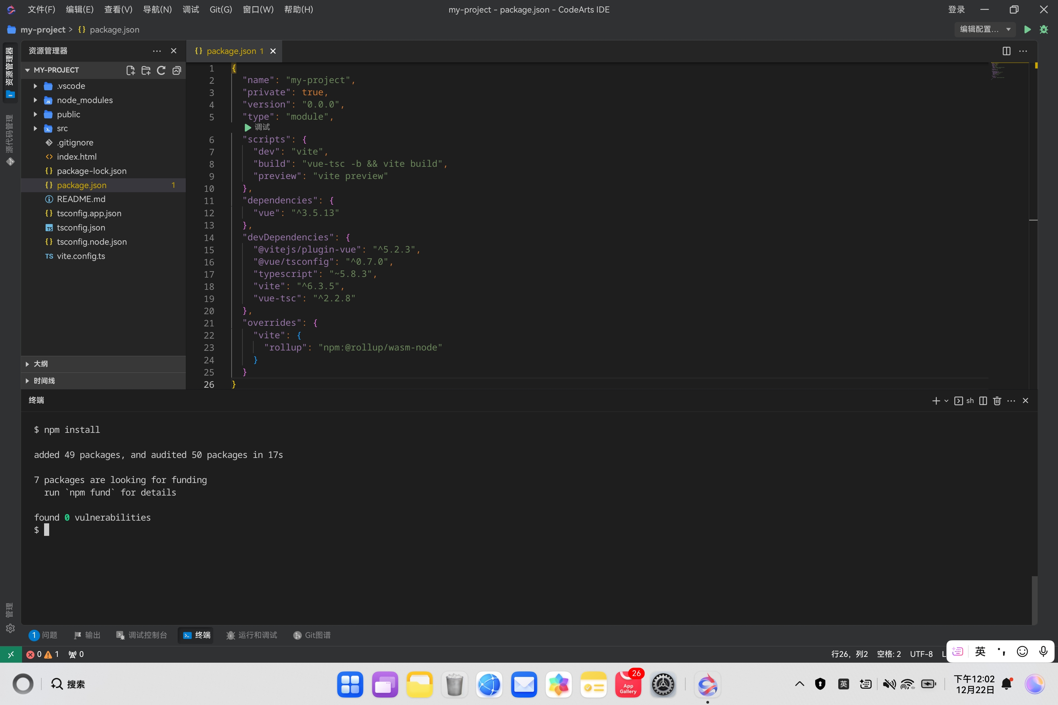Toggle the source control sidebar view
This screenshot has height=705, width=1058.
click(10, 139)
